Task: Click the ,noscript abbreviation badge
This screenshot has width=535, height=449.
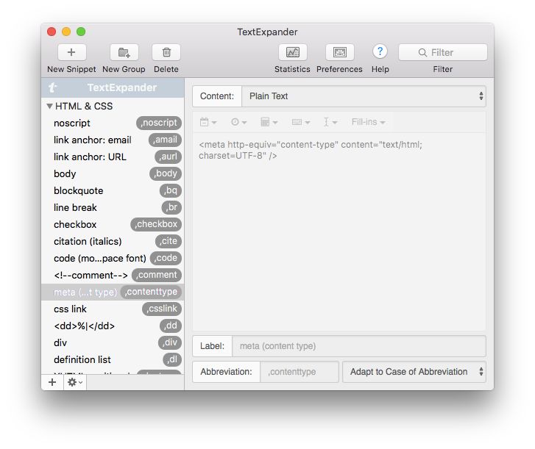Action: 159,123
